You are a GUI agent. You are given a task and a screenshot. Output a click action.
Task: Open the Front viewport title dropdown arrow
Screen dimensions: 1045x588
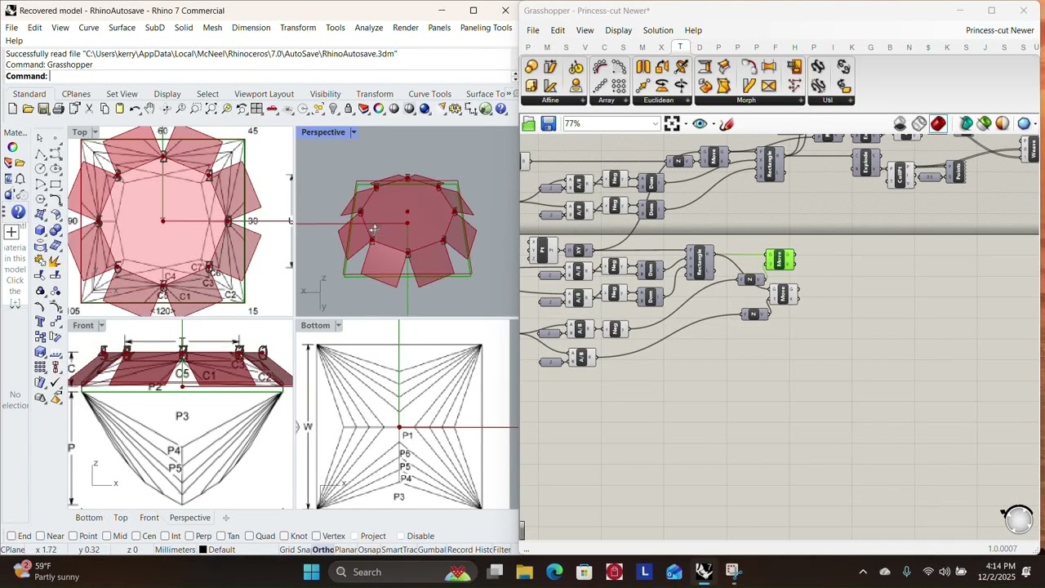tap(101, 326)
